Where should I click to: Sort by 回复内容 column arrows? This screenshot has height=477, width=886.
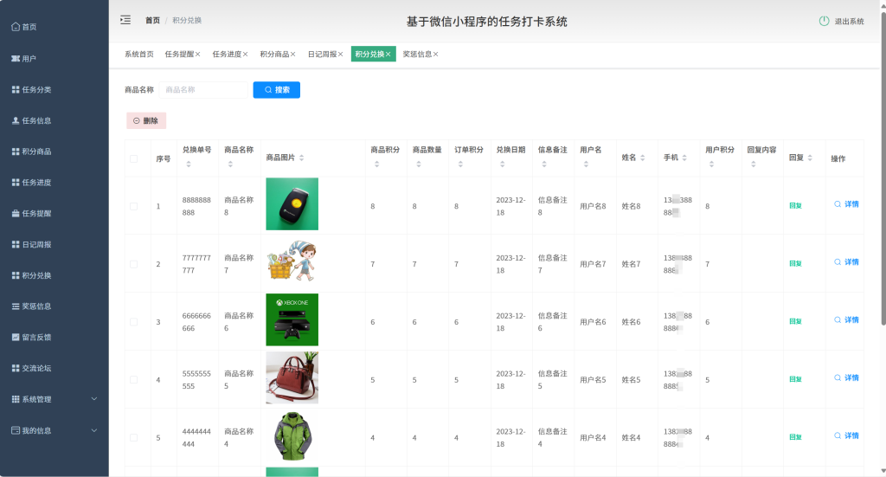coord(754,164)
